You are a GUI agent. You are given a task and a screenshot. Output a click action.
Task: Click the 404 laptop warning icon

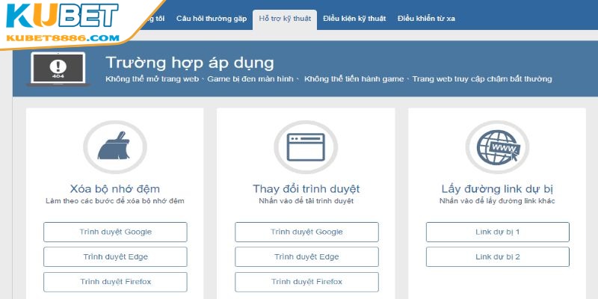59,69
